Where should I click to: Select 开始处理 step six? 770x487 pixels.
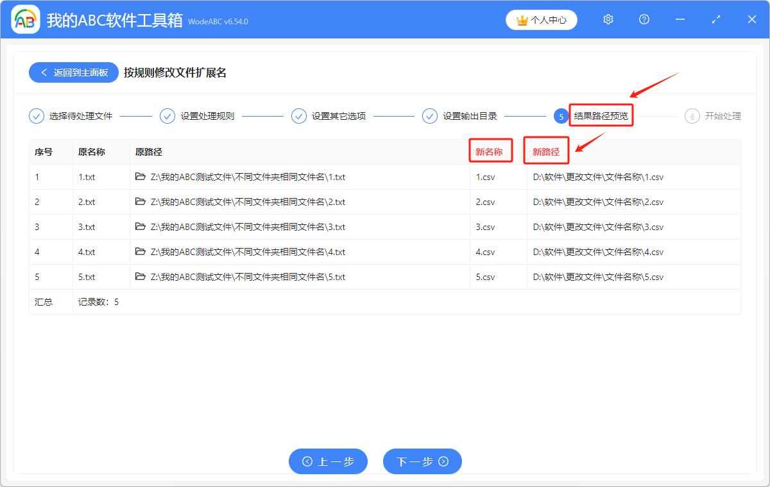point(714,117)
